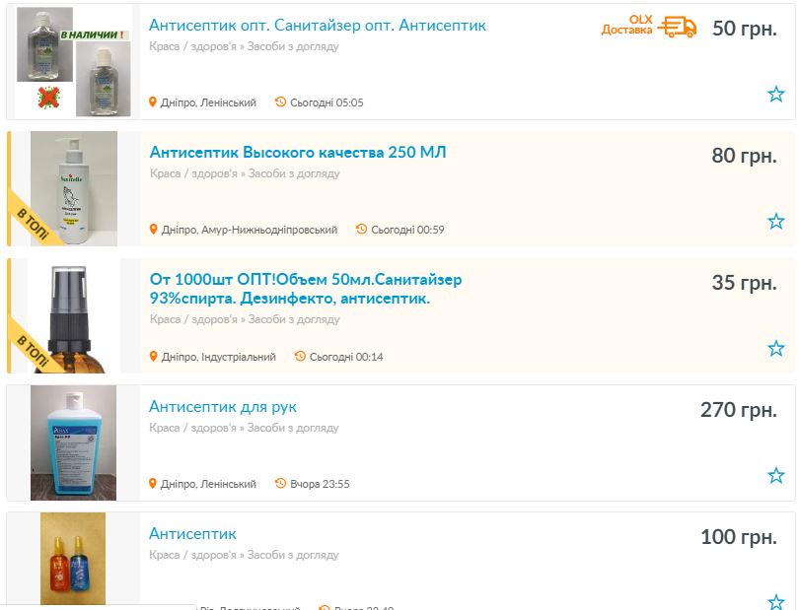Click the OLX Доставка truck icon
This screenshot has width=799, height=610.
tap(677, 28)
